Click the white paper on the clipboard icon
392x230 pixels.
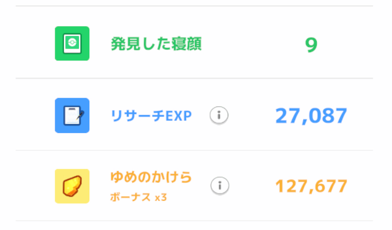coord(72,116)
